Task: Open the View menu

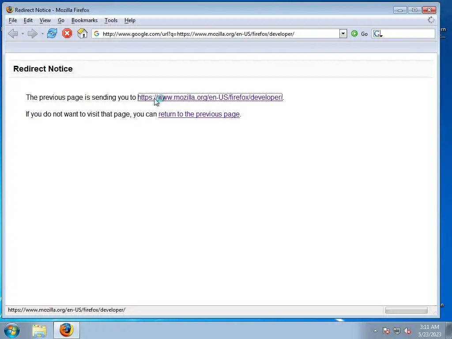Action: click(45, 20)
